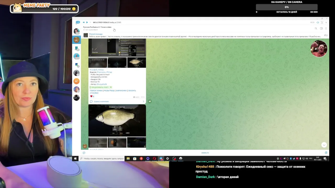Open the chat with woman's avatar badge 340
Image resolution: width=335 pixels, height=188 pixels.
pos(76,32)
